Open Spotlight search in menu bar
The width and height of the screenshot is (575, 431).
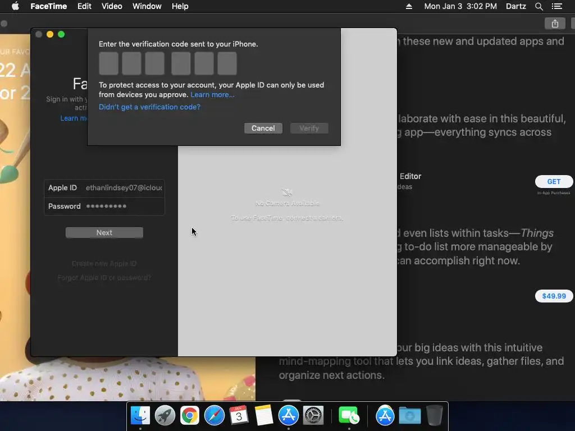(539, 6)
